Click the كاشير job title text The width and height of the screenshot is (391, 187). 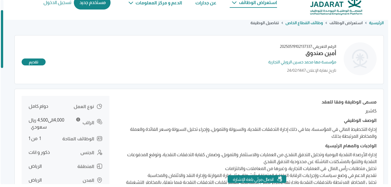371,111
